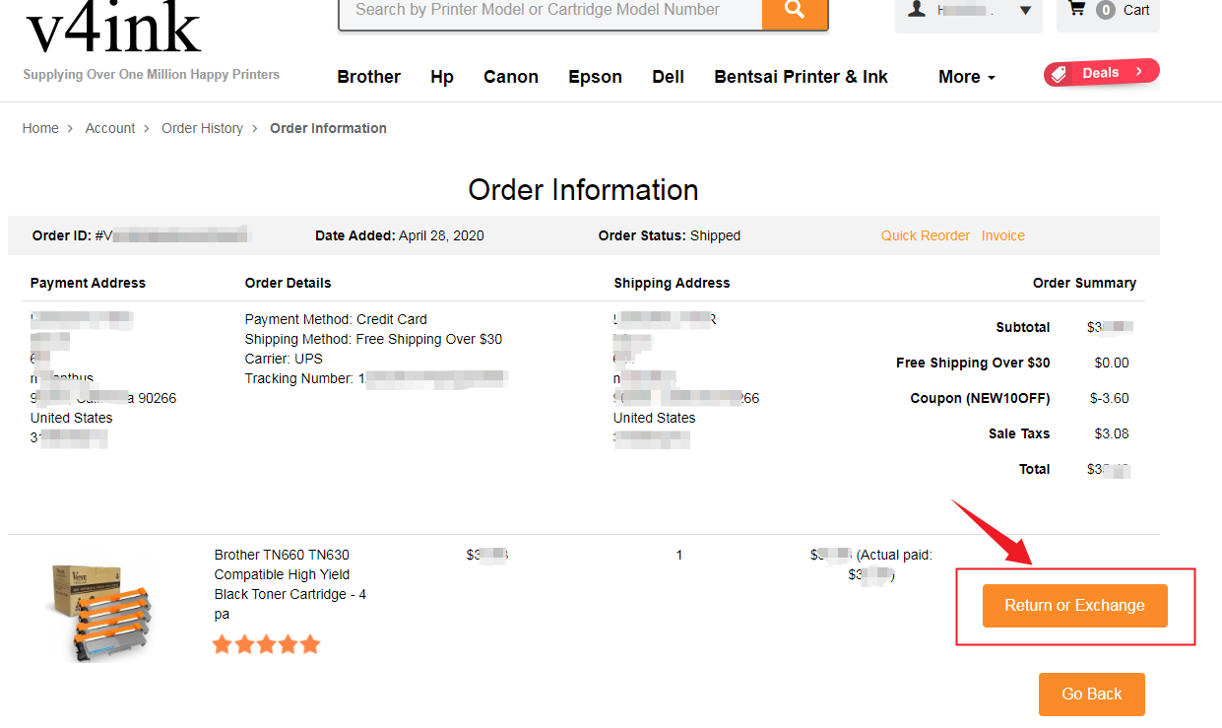Click the Sale Taxes label
This screenshot has width=1222, height=728.
pos(1019,433)
